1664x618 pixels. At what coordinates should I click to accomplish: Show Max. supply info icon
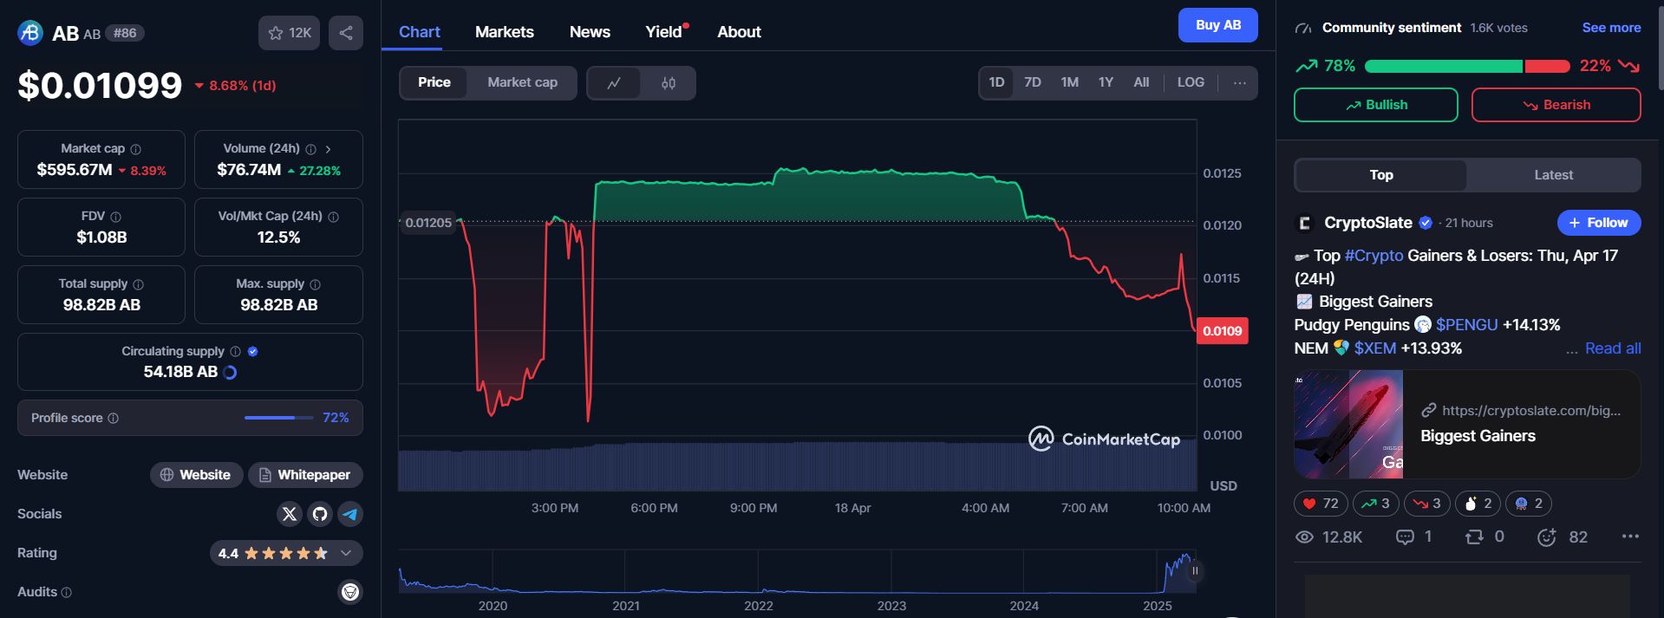coord(316,284)
